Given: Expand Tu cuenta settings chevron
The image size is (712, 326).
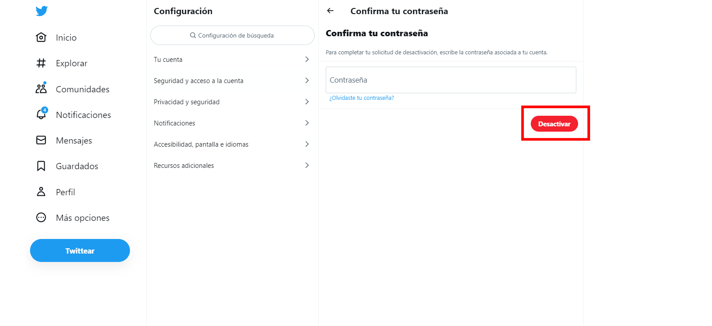Looking at the screenshot, I should 307,59.
